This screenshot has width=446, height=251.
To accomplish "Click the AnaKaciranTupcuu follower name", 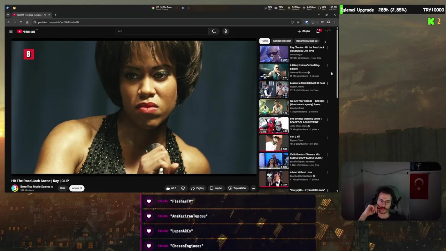I will [189, 216].
